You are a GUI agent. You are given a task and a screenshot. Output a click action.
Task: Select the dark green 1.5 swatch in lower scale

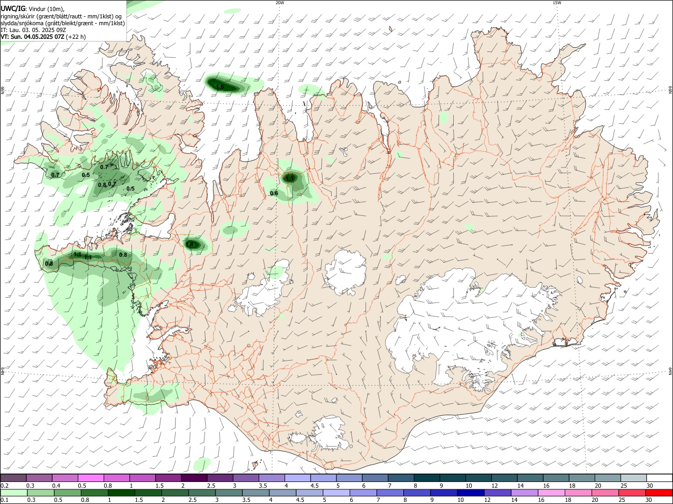(149, 492)
